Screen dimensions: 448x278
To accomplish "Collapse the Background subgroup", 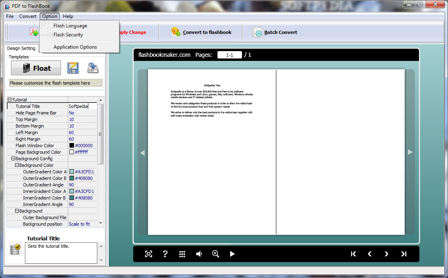I will 17,211.
